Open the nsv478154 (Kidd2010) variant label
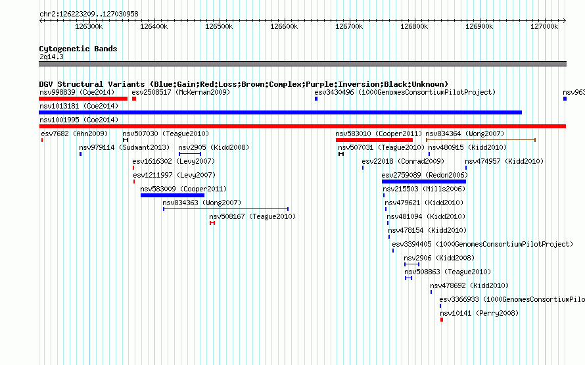Screen dimensions: 585x365 (x=427, y=230)
